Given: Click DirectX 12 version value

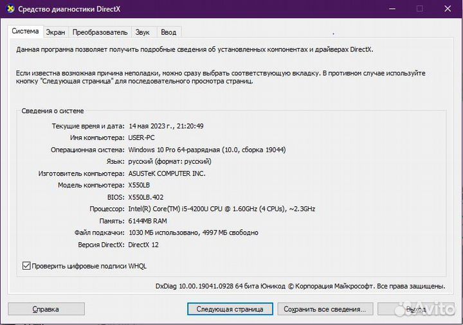Looking at the screenshot, I should tap(143, 245).
